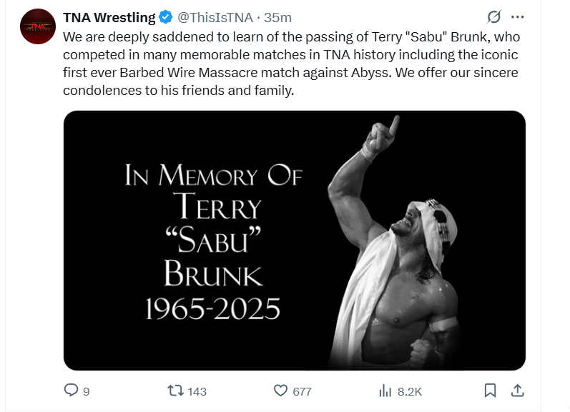This screenshot has width=570, height=412.
Task: Open the TNA Wrestling profile avatar
Action: click(38, 26)
